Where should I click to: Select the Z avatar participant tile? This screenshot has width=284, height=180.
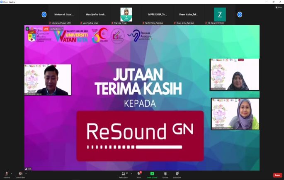point(220,14)
